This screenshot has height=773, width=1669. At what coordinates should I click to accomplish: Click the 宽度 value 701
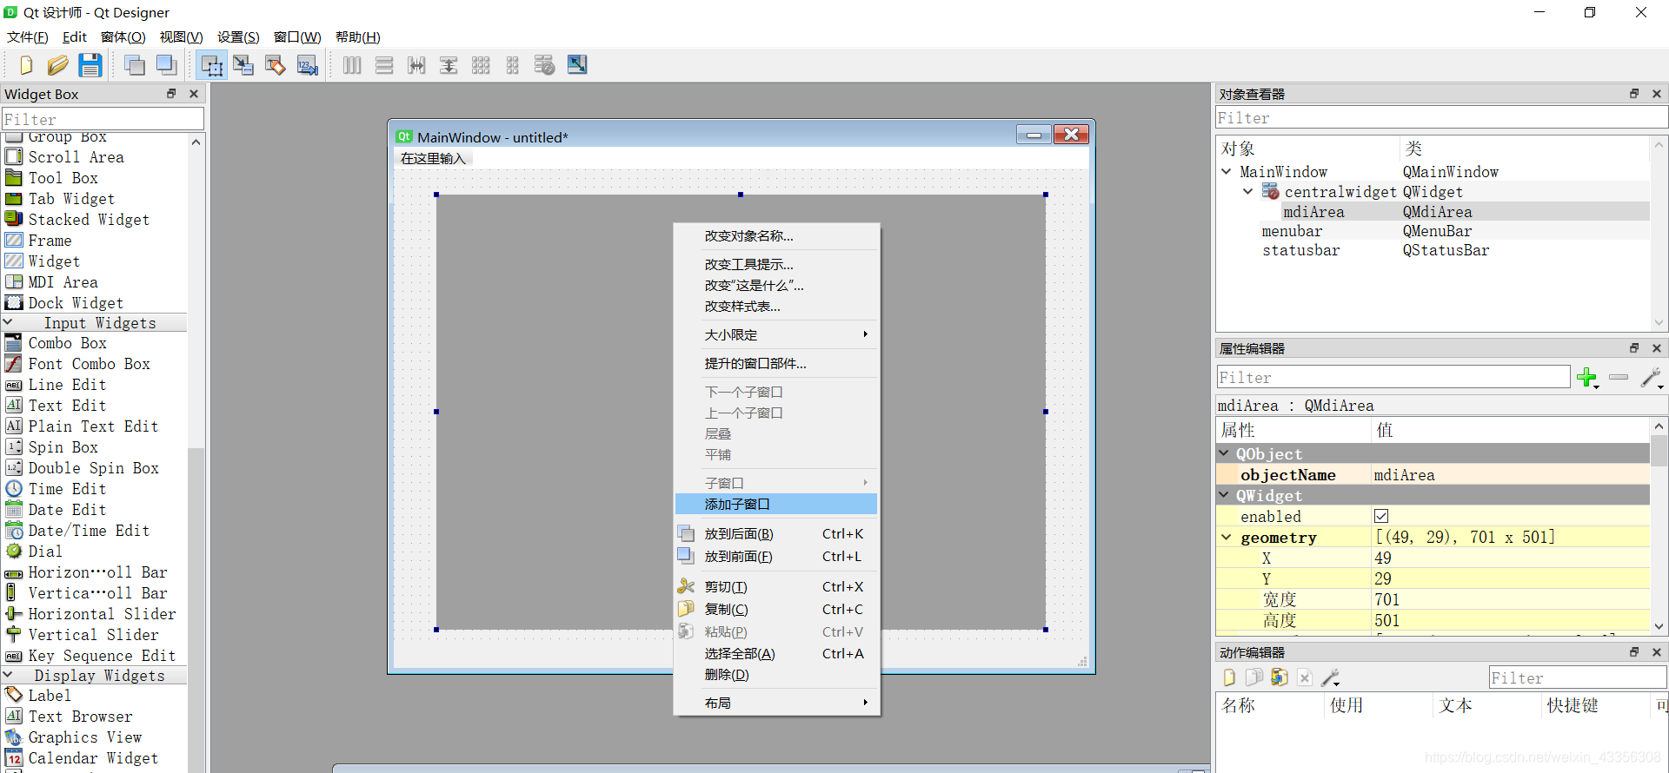(x=1511, y=599)
